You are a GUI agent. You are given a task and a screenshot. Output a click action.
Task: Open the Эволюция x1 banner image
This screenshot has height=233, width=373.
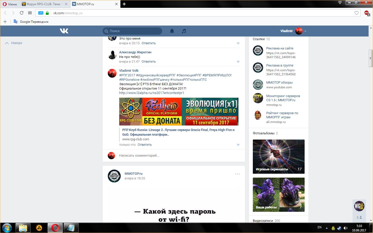[x=179, y=112]
